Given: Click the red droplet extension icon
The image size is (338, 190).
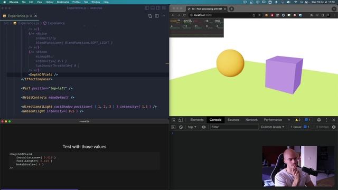Looking at the screenshot, I should click(272, 15).
